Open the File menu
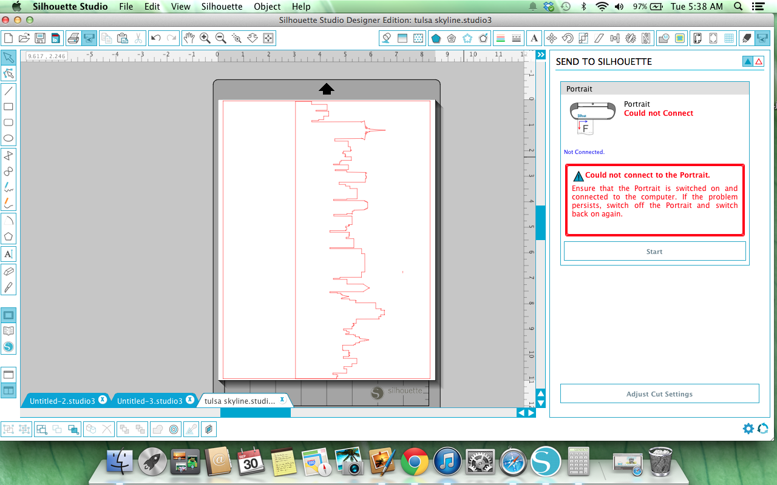The image size is (777, 485). 126,7
